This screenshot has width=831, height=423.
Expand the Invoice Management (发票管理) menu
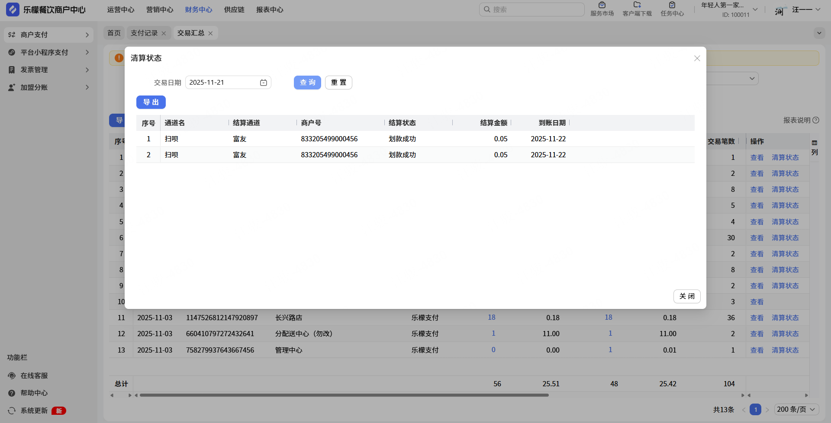[x=48, y=70]
